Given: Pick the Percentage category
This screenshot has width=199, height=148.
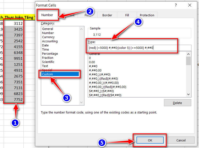Looking at the screenshot, I should tap(50, 54).
